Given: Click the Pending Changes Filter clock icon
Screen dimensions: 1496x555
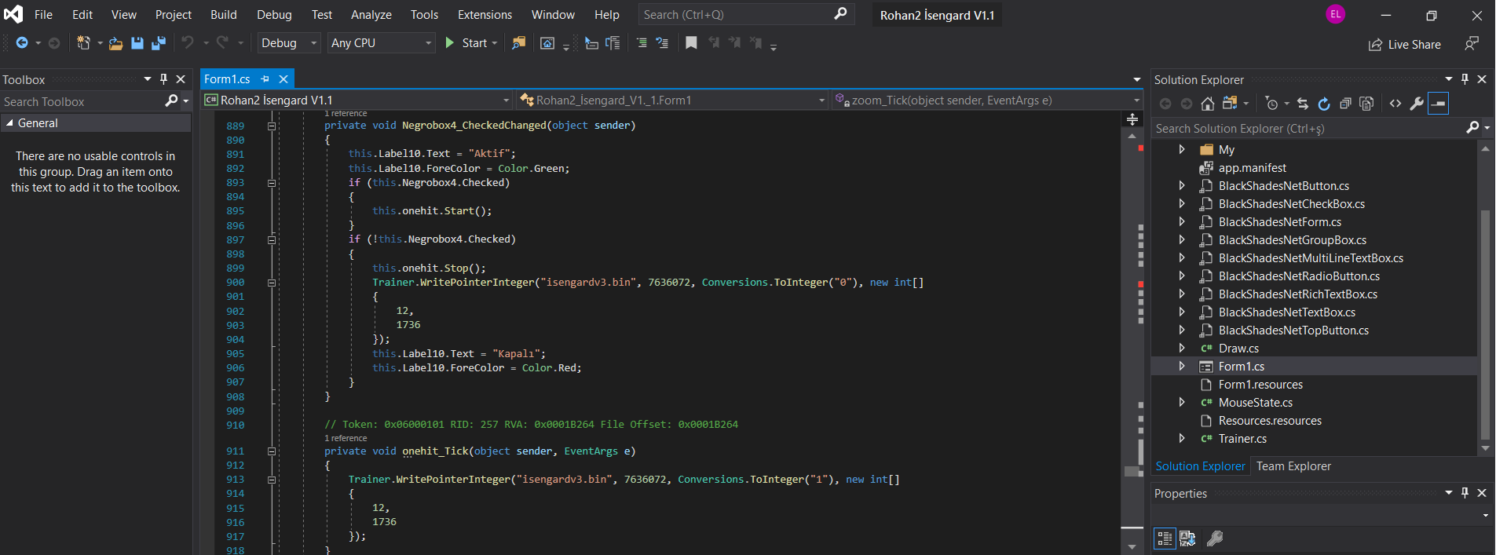Looking at the screenshot, I should pos(1272,104).
